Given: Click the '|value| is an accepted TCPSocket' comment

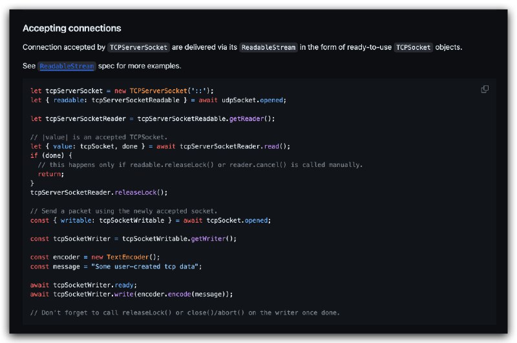Looking at the screenshot, I should (99, 137).
